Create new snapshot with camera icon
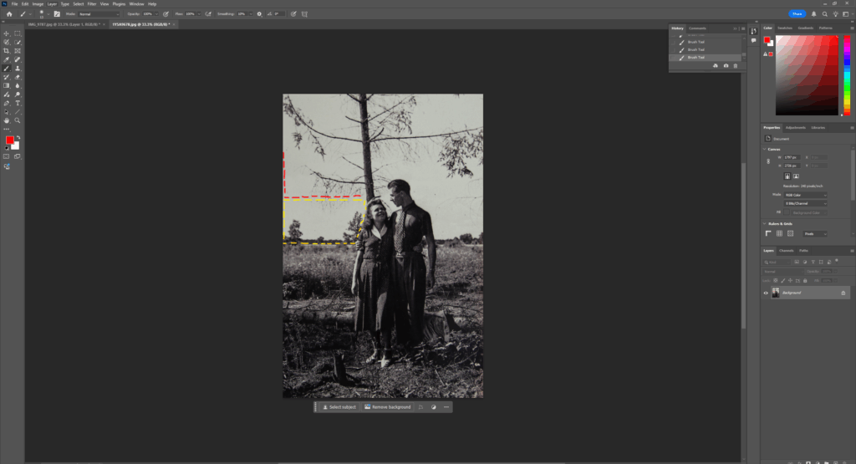The height and width of the screenshot is (464, 856). (x=726, y=65)
